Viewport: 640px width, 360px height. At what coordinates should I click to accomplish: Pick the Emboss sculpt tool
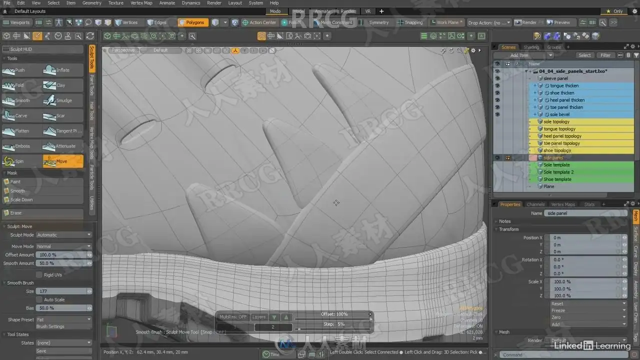21,146
